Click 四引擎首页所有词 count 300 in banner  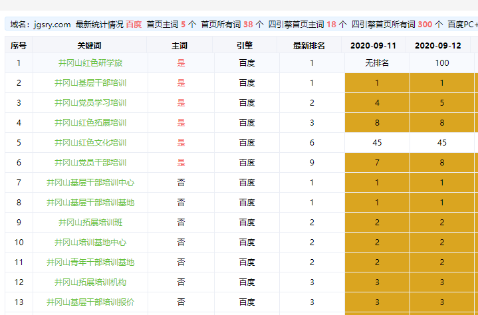pyautogui.click(x=425, y=25)
